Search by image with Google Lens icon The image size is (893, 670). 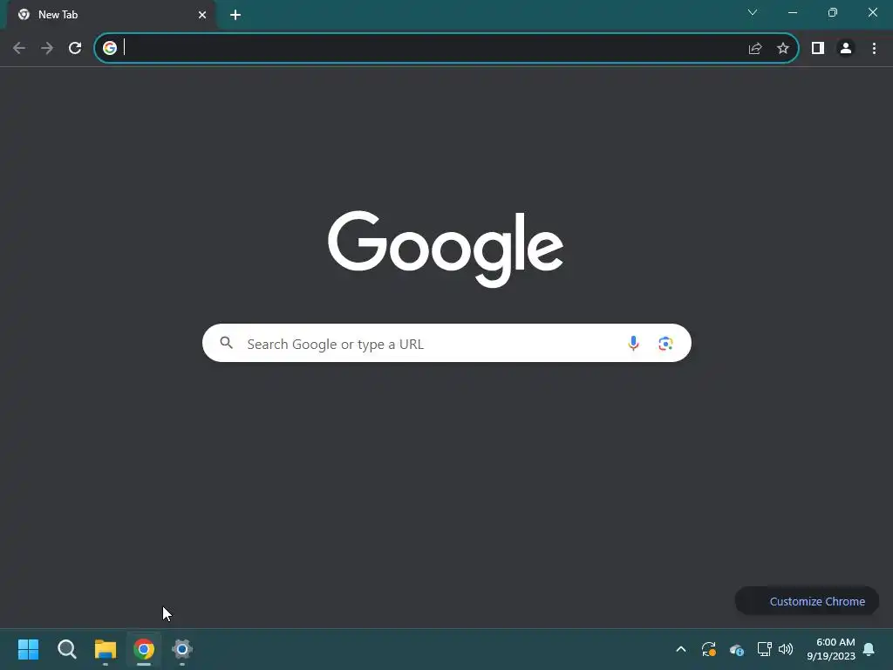click(x=665, y=344)
